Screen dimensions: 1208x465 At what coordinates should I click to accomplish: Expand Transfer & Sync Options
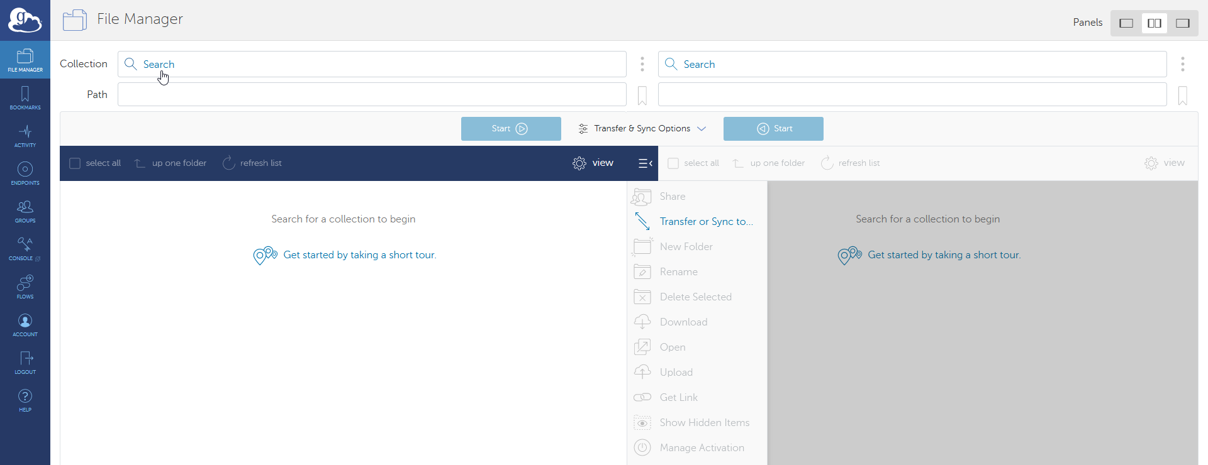(x=642, y=129)
